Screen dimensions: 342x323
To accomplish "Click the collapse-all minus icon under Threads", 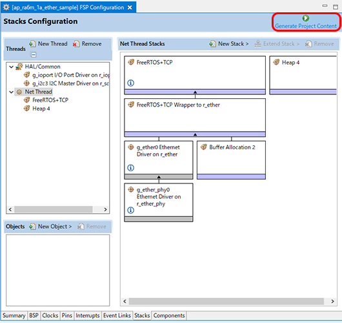I will pyautogui.click(x=34, y=54).
